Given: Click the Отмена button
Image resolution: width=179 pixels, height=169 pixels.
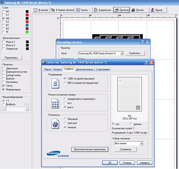Looking at the screenshot, I should coord(127,163).
